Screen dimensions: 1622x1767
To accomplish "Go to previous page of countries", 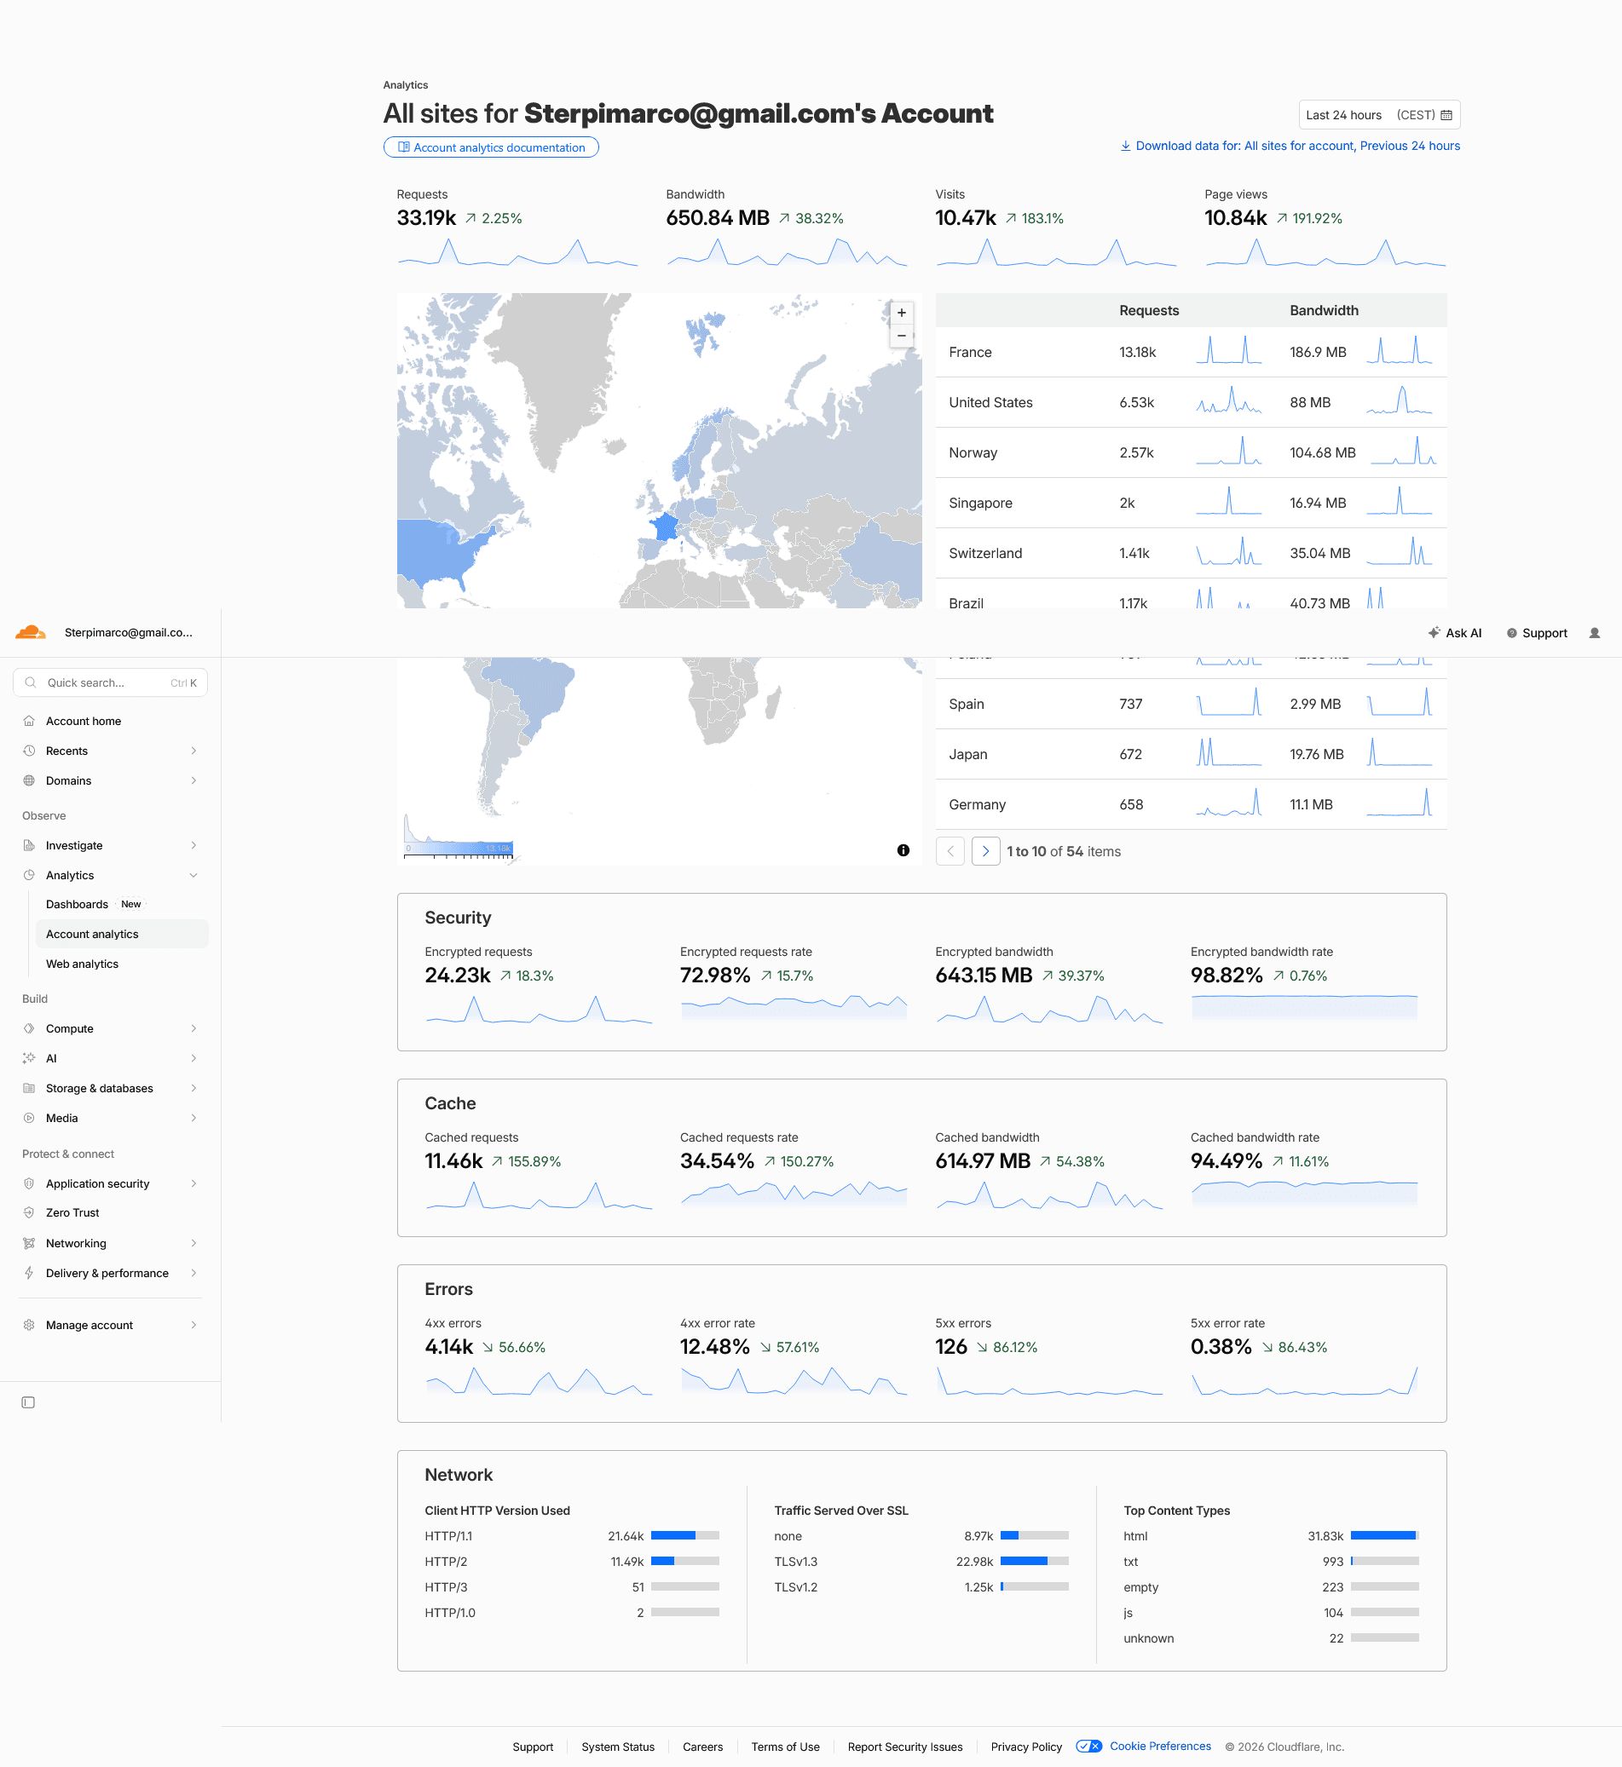I will click(950, 851).
